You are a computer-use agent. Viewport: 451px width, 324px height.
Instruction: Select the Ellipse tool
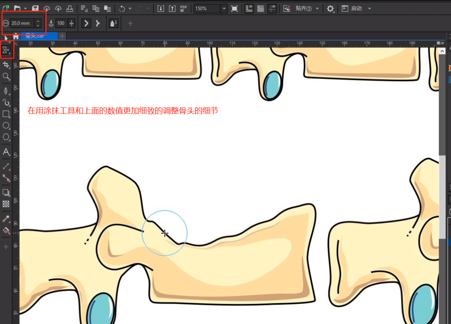(6, 125)
